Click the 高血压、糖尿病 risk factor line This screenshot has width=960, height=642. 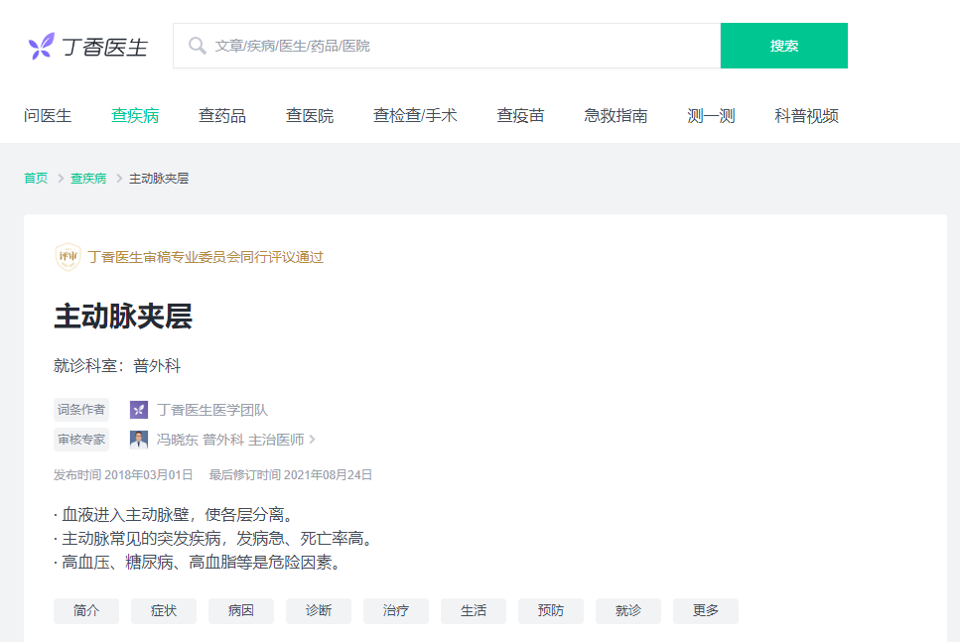coord(199,562)
